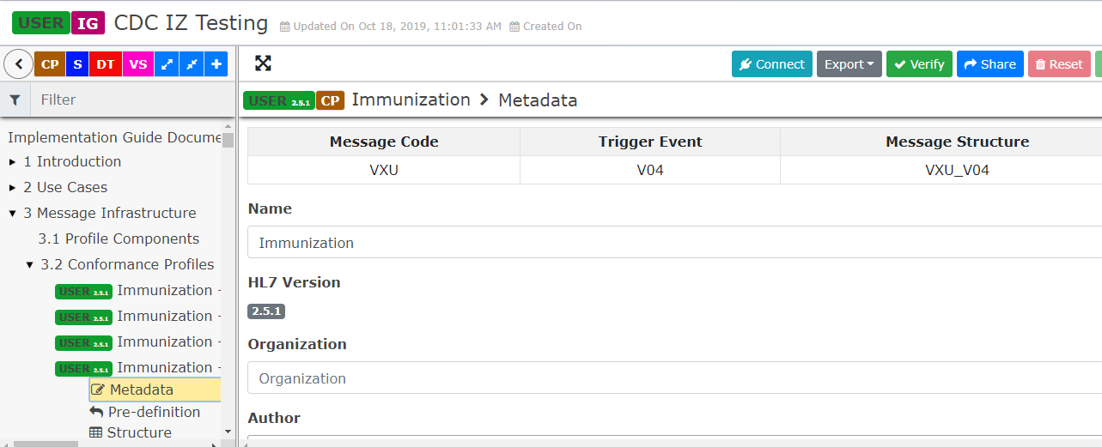This screenshot has height=447, width=1102.
Task: Click the Reset button
Action: pyautogui.click(x=1059, y=64)
